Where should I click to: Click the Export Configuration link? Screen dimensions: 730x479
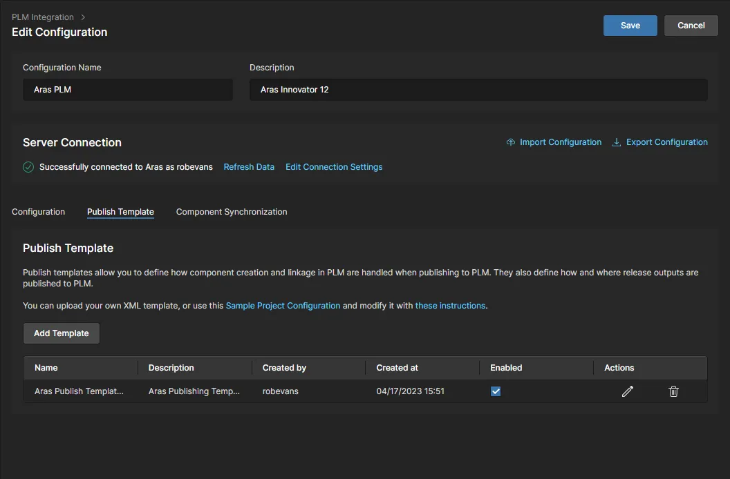tap(666, 142)
